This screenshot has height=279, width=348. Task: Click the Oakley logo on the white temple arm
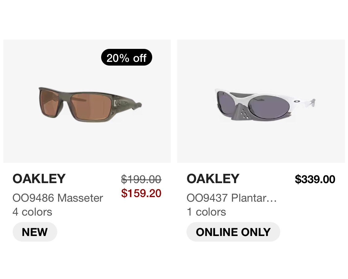297,101
